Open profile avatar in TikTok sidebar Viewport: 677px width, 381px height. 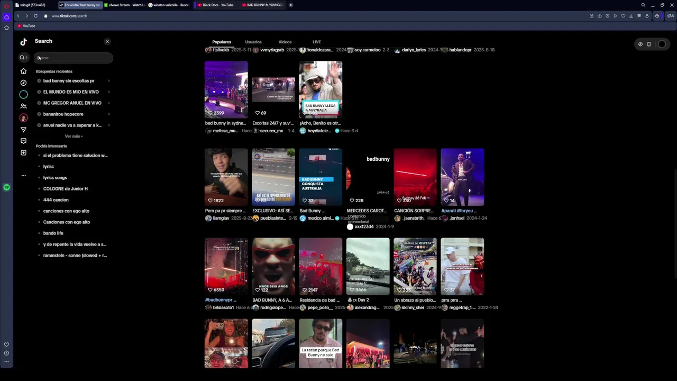[x=23, y=117]
